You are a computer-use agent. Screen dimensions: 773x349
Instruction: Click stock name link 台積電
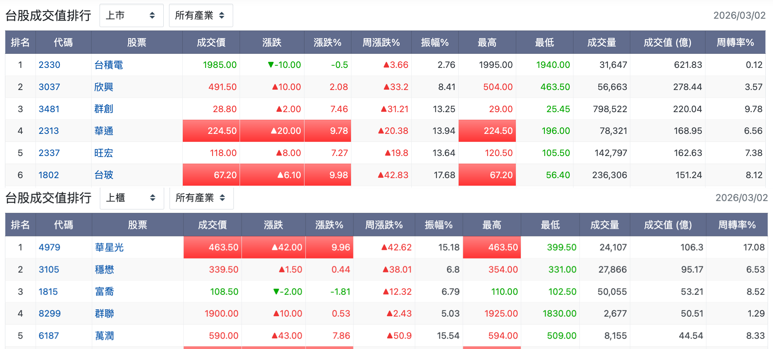point(109,65)
